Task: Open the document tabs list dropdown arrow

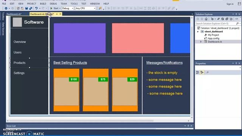Action: tap(192, 14)
